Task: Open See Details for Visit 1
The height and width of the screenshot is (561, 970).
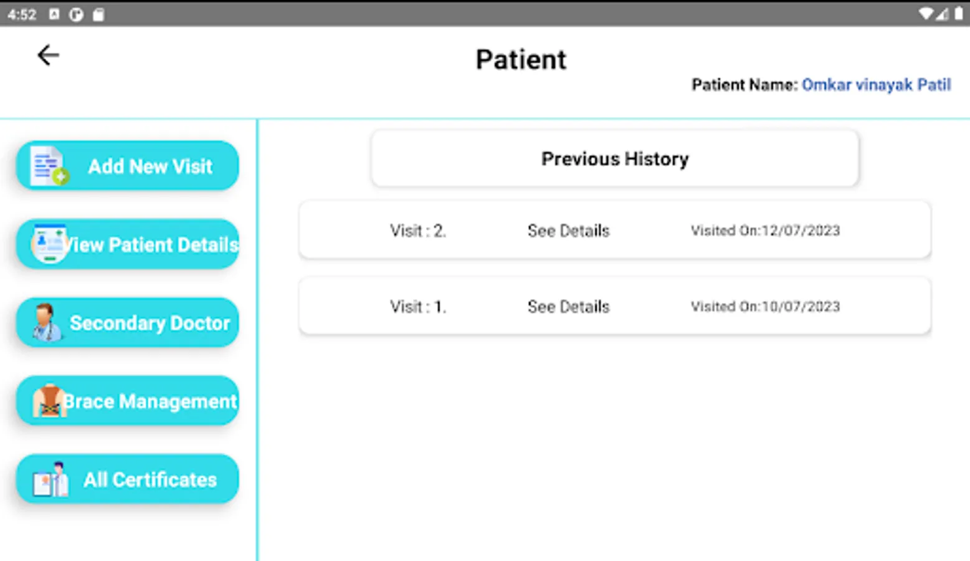Action: pyautogui.click(x=568, y=307)
